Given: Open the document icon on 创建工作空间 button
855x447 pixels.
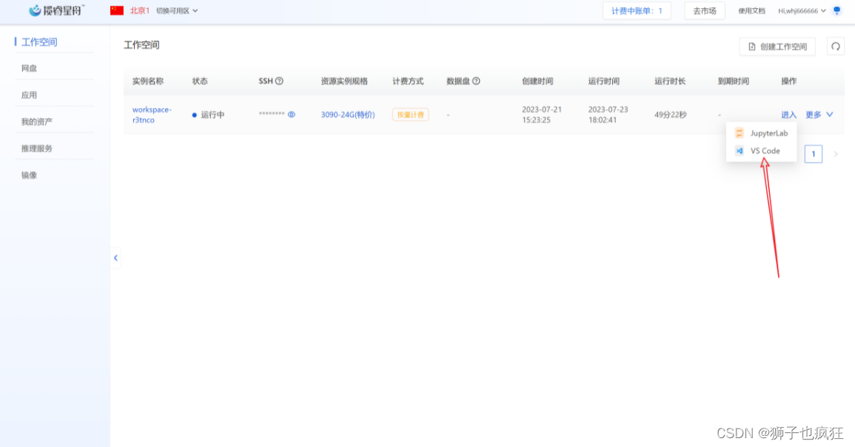Looking at the screenshot, I should pyautogui.click(x=751, y=46).
